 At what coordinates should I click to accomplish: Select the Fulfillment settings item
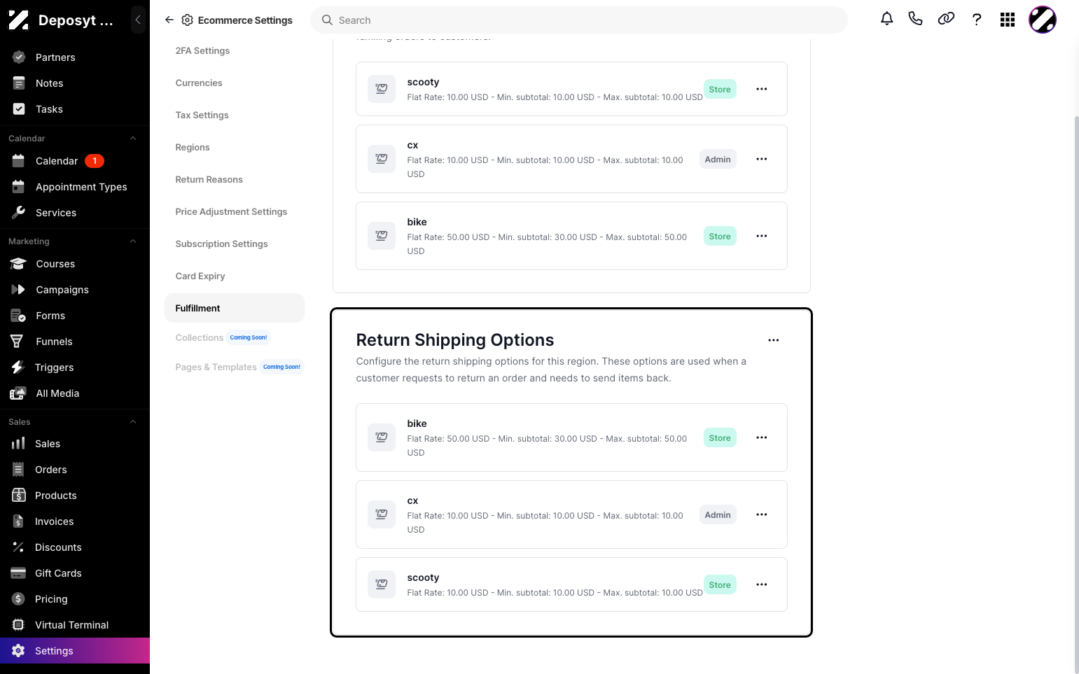coord(235,308)
